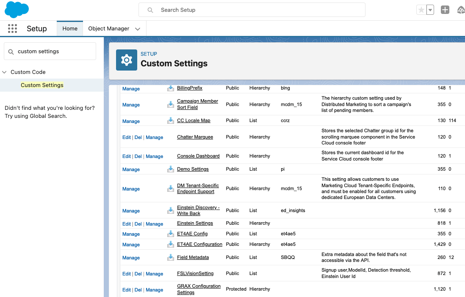The image size is (465, 297).
Task: Click the package icon beside Field Metadata
Action: point(171,257)
